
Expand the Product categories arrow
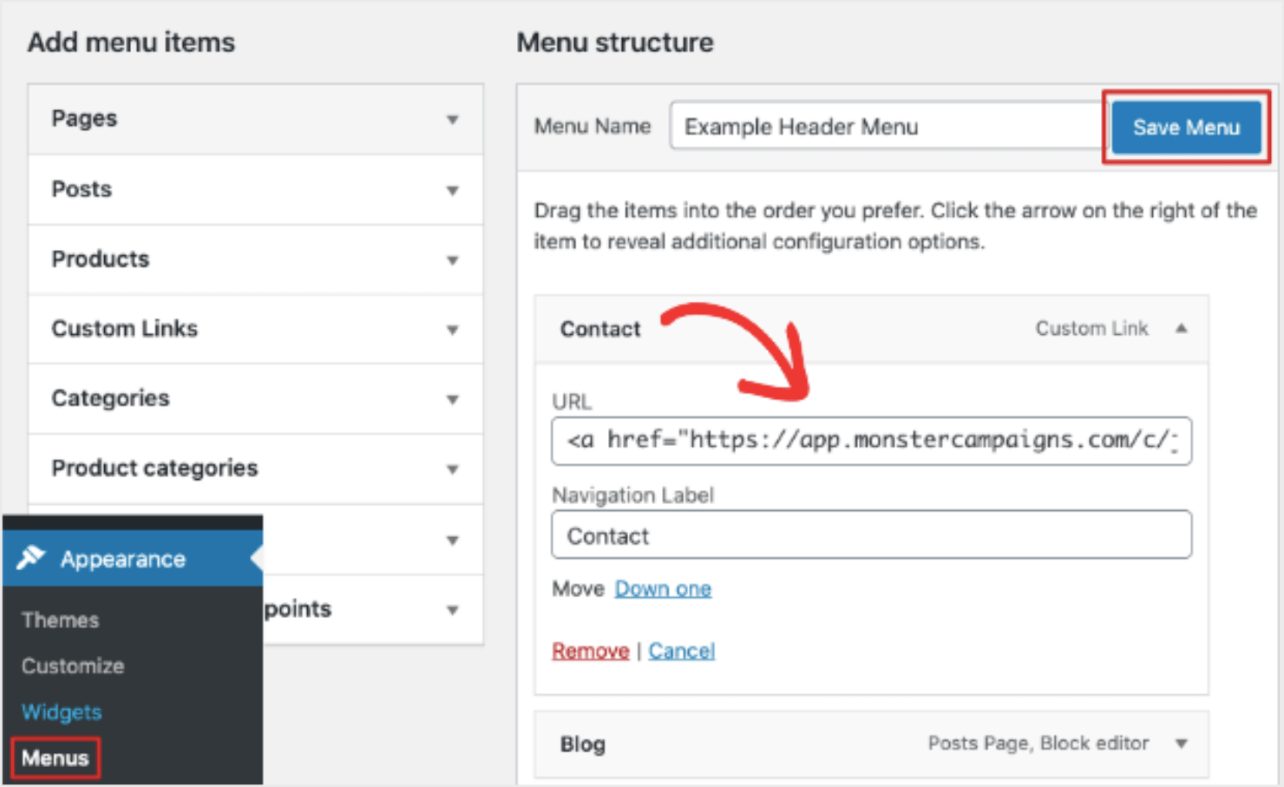(452, 469)
